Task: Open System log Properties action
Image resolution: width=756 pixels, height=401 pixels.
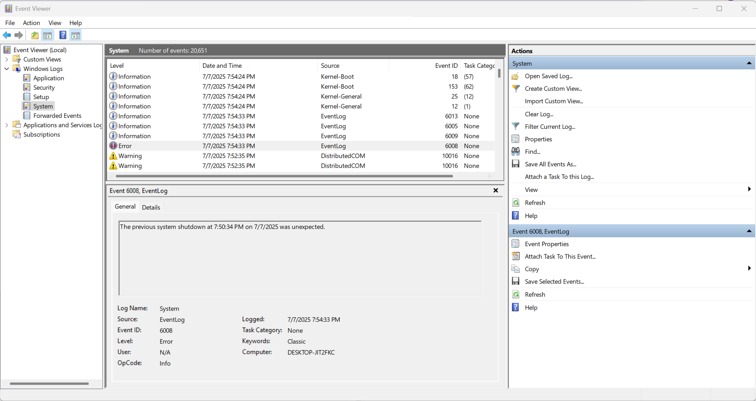Action: click(538, 139)
